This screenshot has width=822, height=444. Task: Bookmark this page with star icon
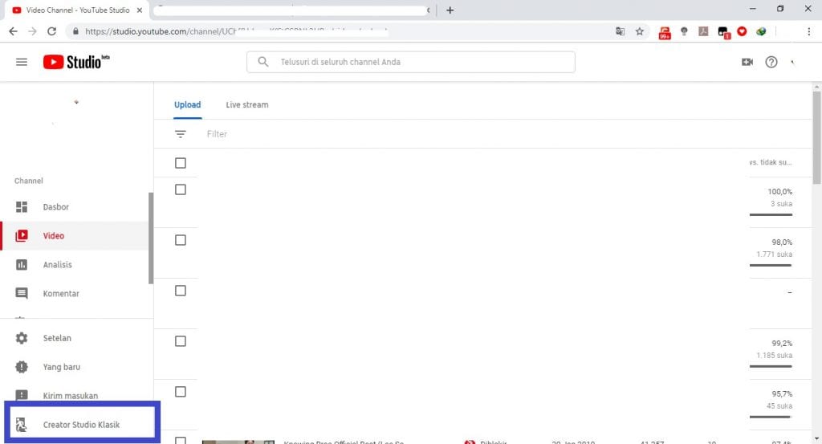(x=640, y=31)
